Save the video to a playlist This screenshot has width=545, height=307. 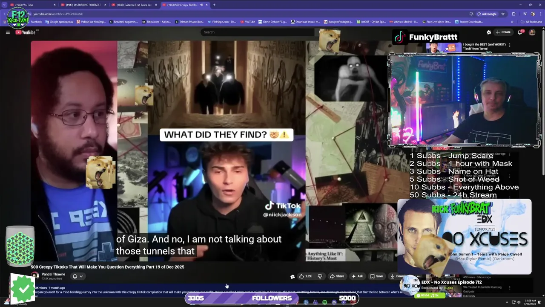pyautogui.click(x=376, y=276)
